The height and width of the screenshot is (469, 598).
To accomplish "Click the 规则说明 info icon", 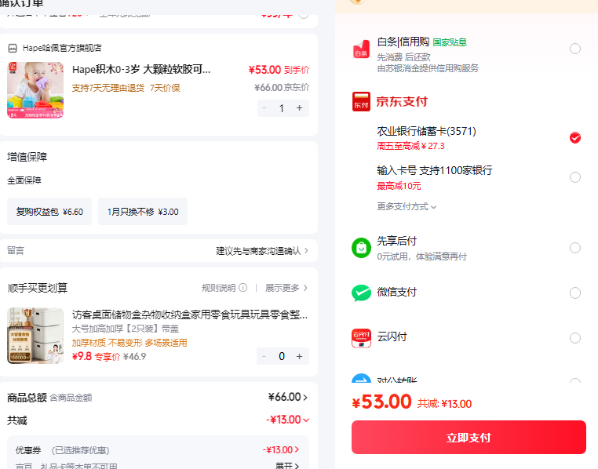I will pyautogui.click(x=243, y=288).
